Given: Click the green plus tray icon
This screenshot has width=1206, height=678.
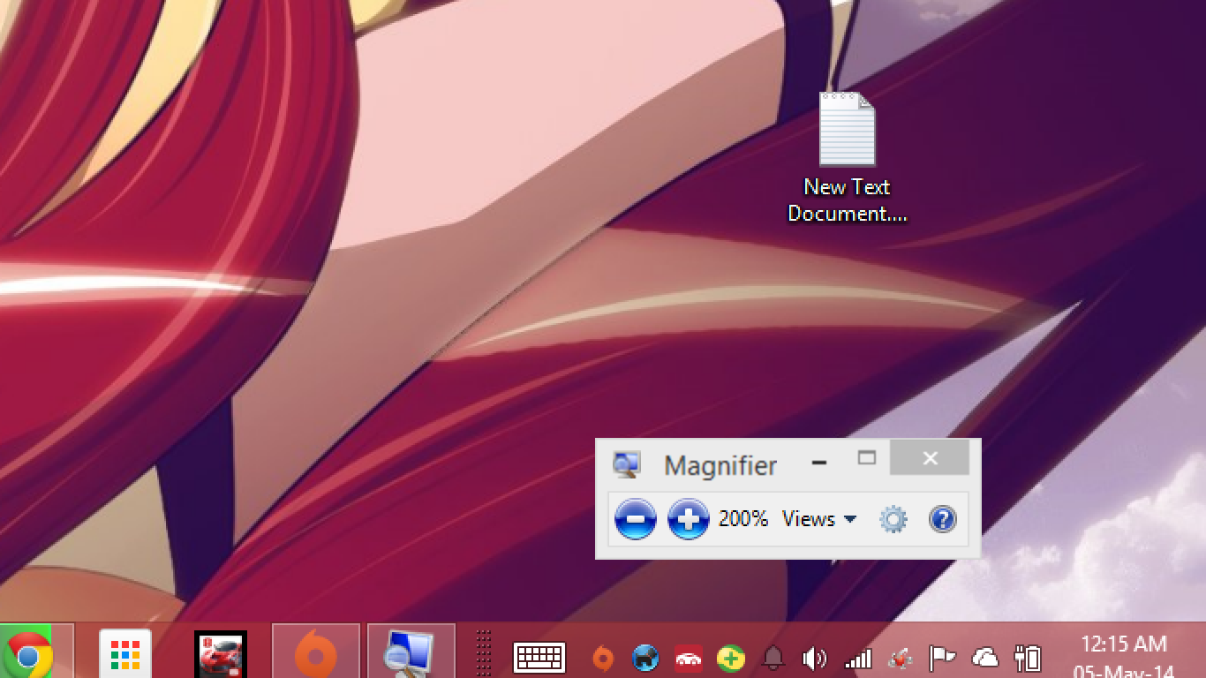Looking at the screenshot, I should coord(730,659).
